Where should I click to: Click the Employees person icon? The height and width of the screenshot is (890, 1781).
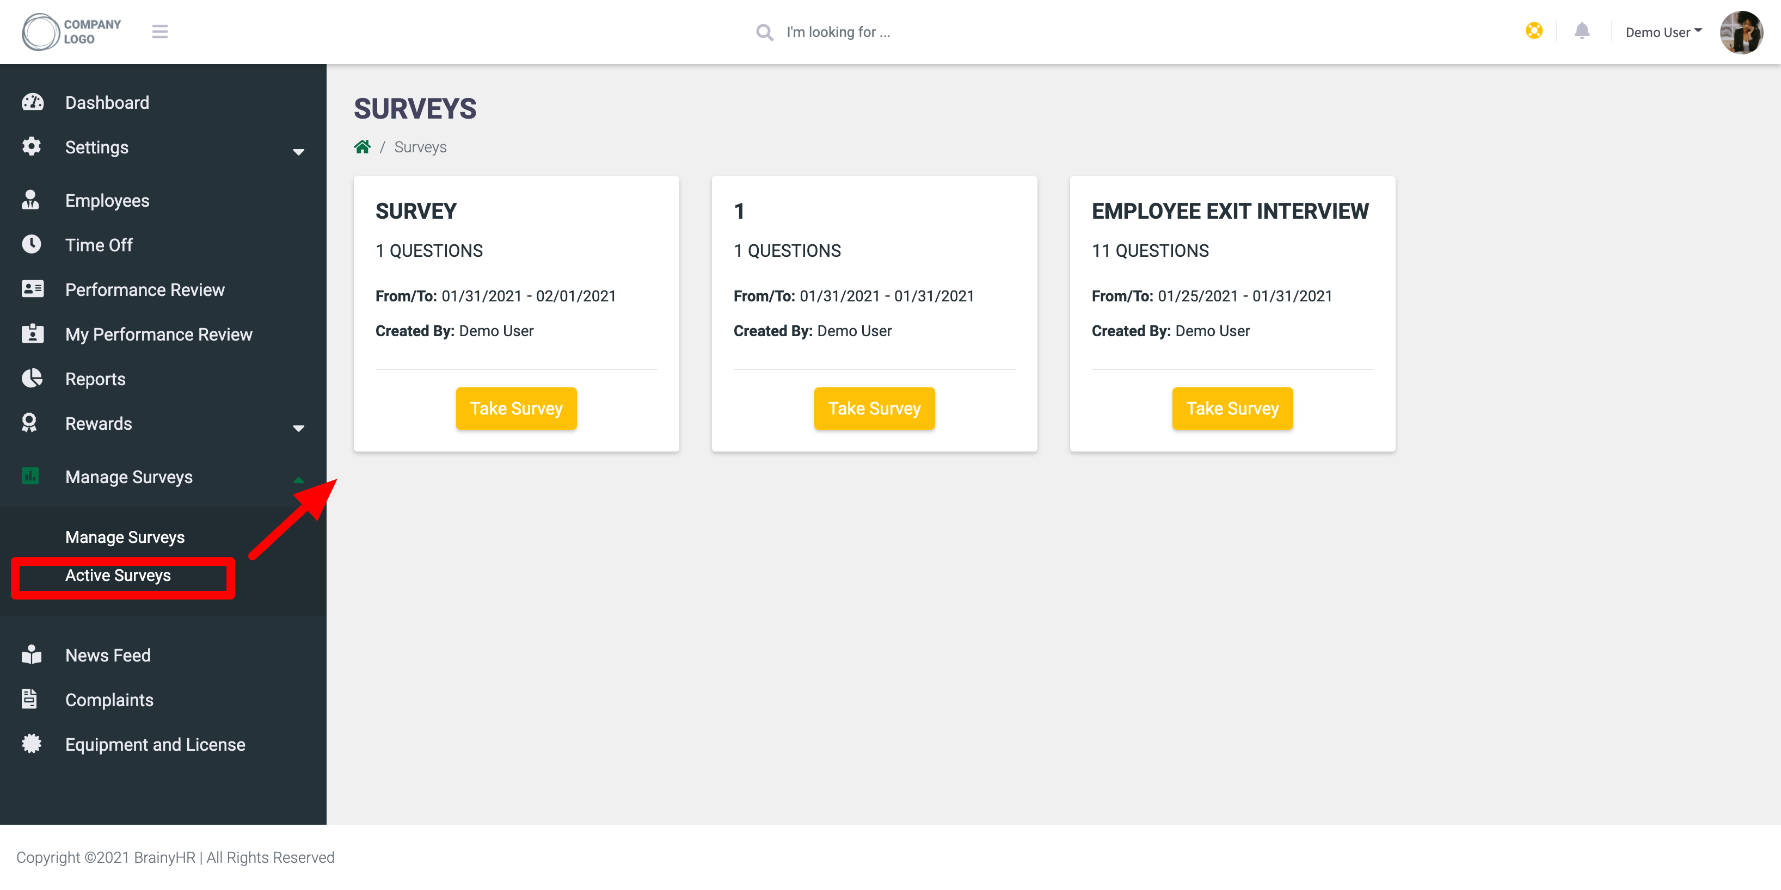30,200
